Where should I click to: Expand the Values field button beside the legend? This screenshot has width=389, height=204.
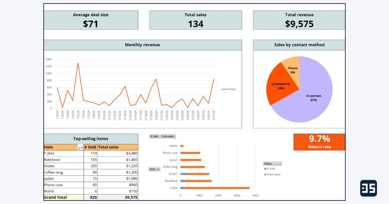pos(272,163)
